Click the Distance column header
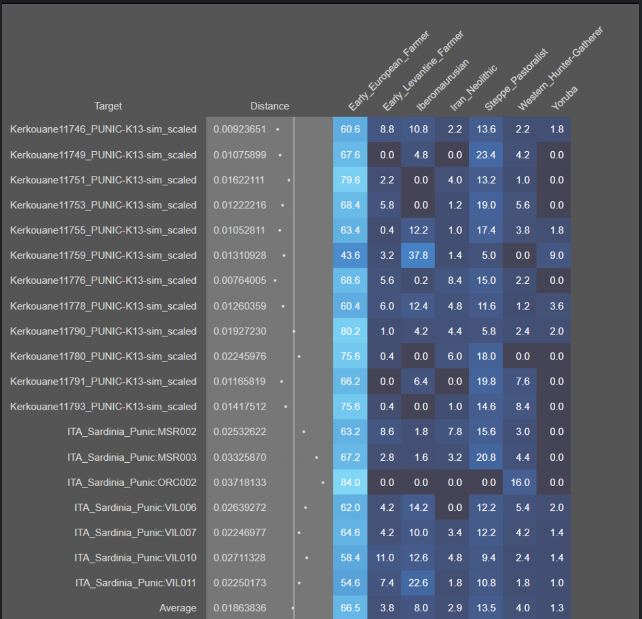Viewport: 642px width, 619px height. point(270,106)
